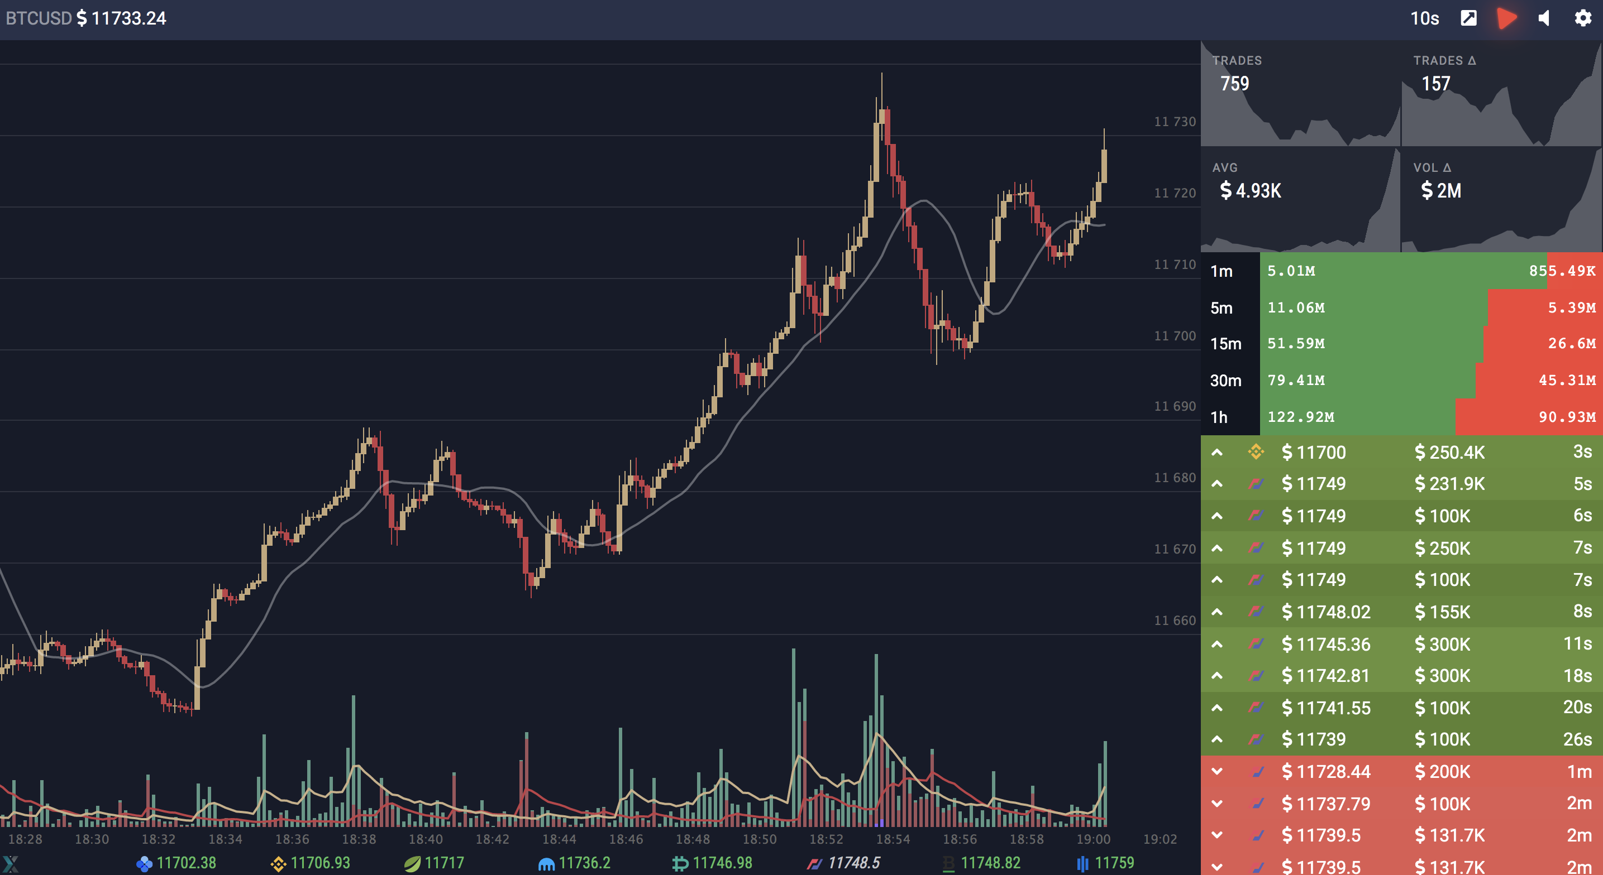Viewport: 1603px width, 875px height.
Task: Click the BitMEX icon in the $11742.81 row
Action: [1256, 675]
